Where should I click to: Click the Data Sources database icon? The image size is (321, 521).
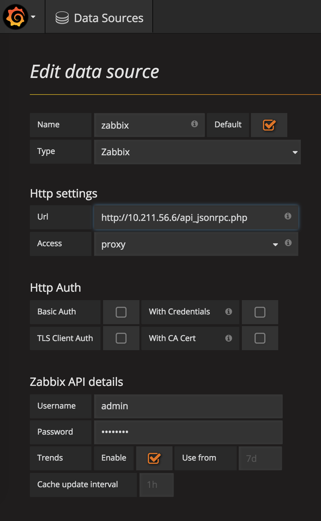click(x=62, y=18)
